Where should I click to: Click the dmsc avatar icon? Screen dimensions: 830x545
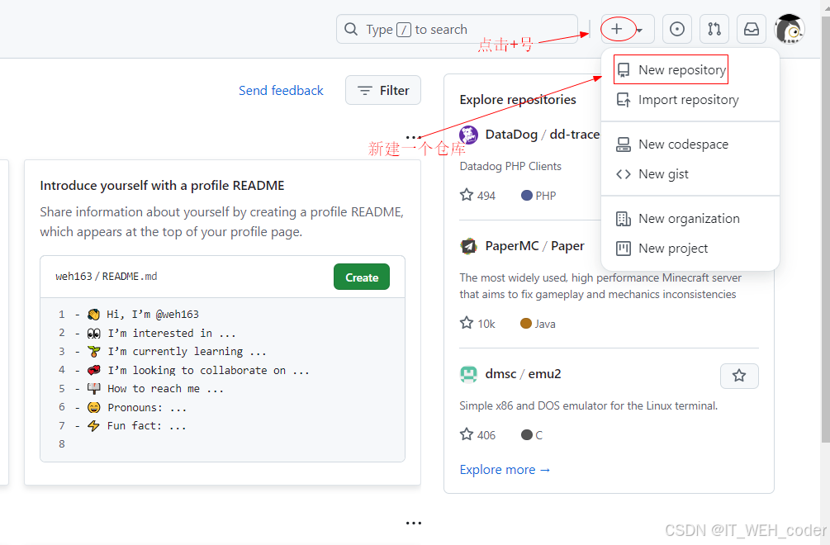468,374
